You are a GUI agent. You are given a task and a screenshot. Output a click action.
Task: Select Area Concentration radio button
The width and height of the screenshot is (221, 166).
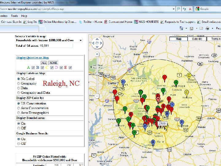[18, 108]
